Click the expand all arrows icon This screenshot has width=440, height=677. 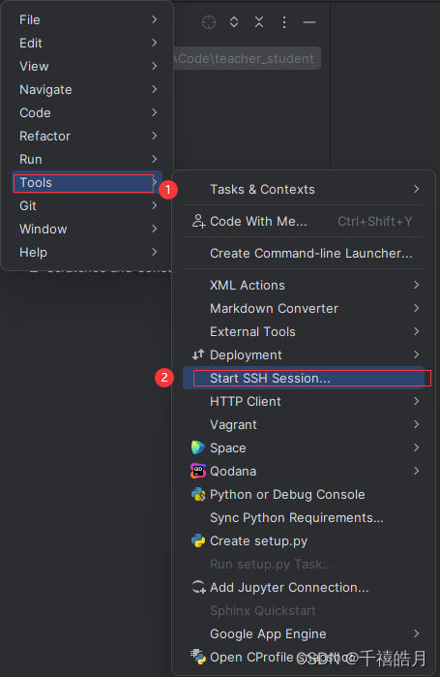(x=234, y=22)
